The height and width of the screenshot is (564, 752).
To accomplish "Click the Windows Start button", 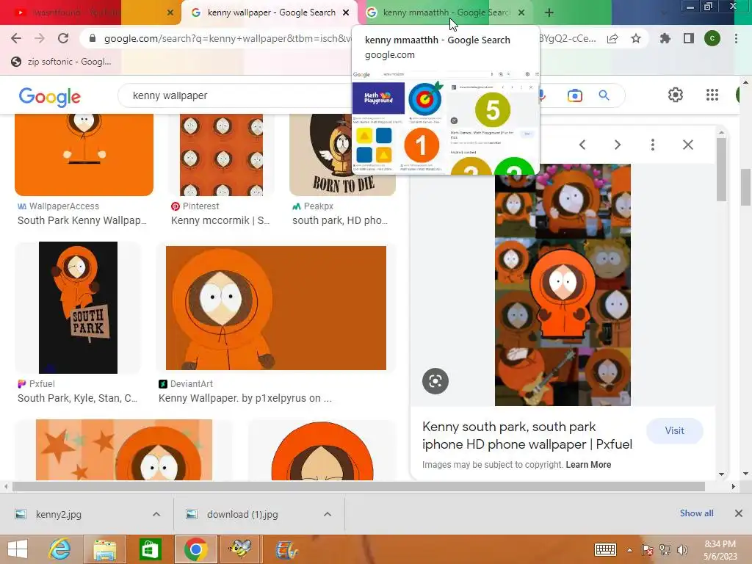I will [x=18, y=549].
